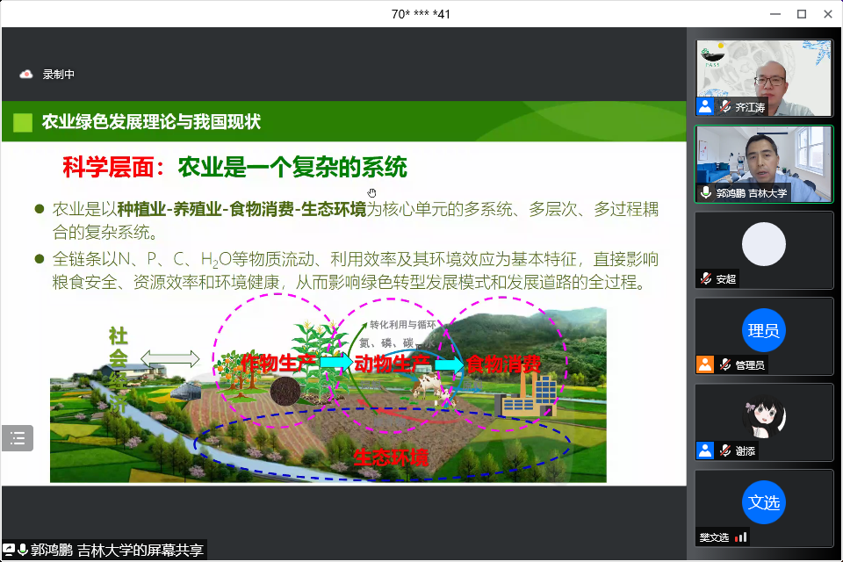
Task: Toggle 安超's muted microphone icon
Action: pos(705,278)
